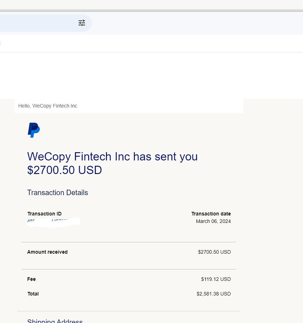The width and height of the screenshot is (303, 323).
Task: Click the 'Hello, WeCopy Fintech Inc' greeting
Action: pyautogui.click(x=48, y=106)
